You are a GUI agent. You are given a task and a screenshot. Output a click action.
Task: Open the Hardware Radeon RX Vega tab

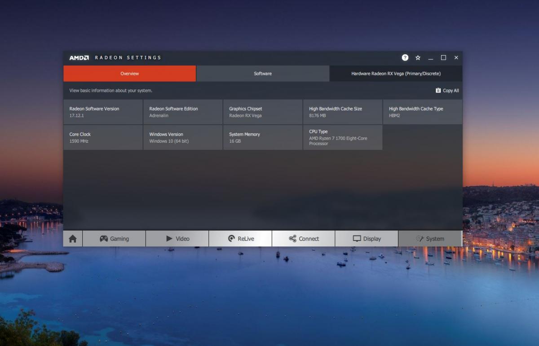coord(396,74)
